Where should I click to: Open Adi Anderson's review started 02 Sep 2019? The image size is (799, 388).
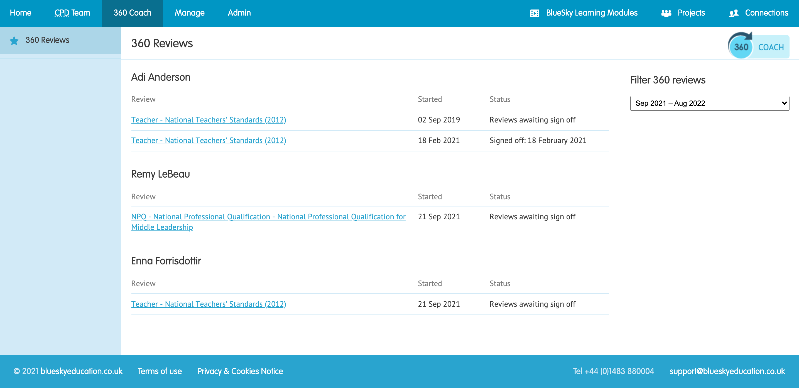click(x=209, y=120)
